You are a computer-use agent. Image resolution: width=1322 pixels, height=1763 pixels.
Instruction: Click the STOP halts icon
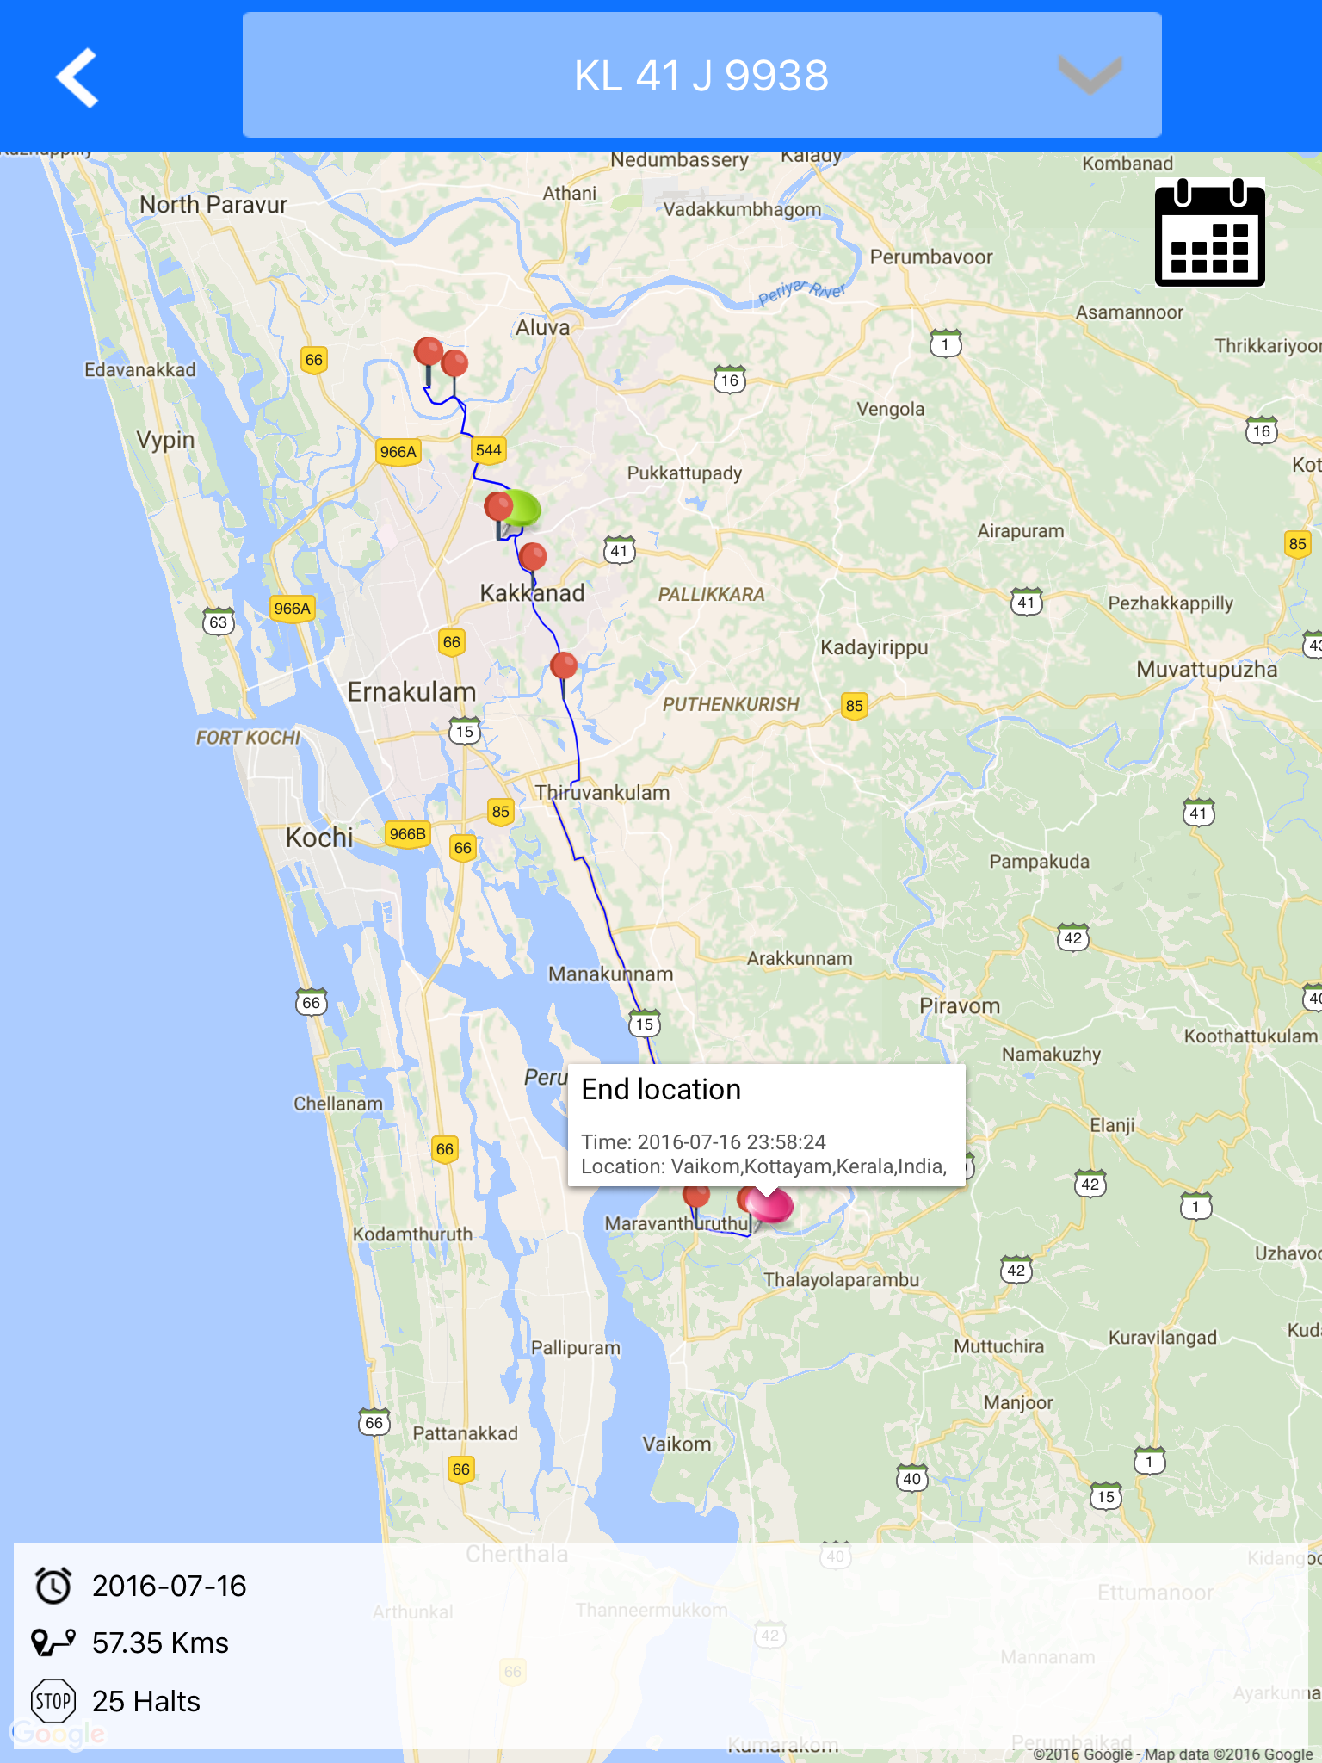coord(53,1701)
